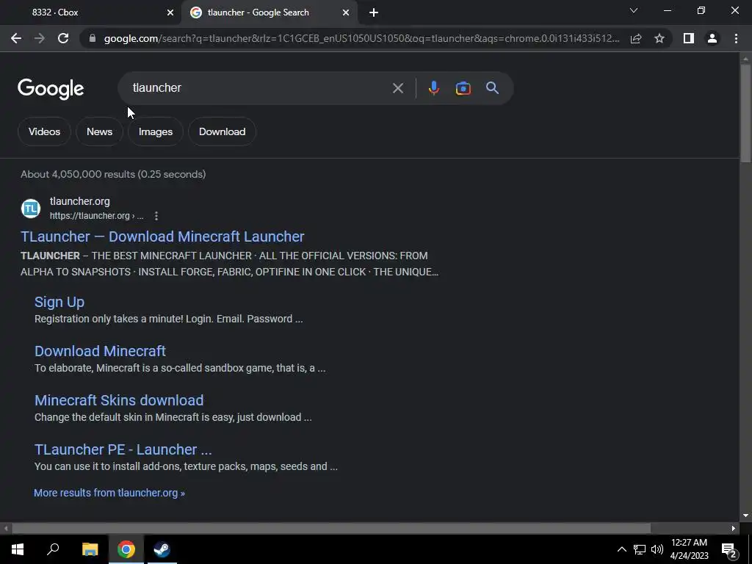The height and width of the screenshot is (564, 752).
Task: Click the 'About 4,050,000 results' text
Action: point(113,174)
